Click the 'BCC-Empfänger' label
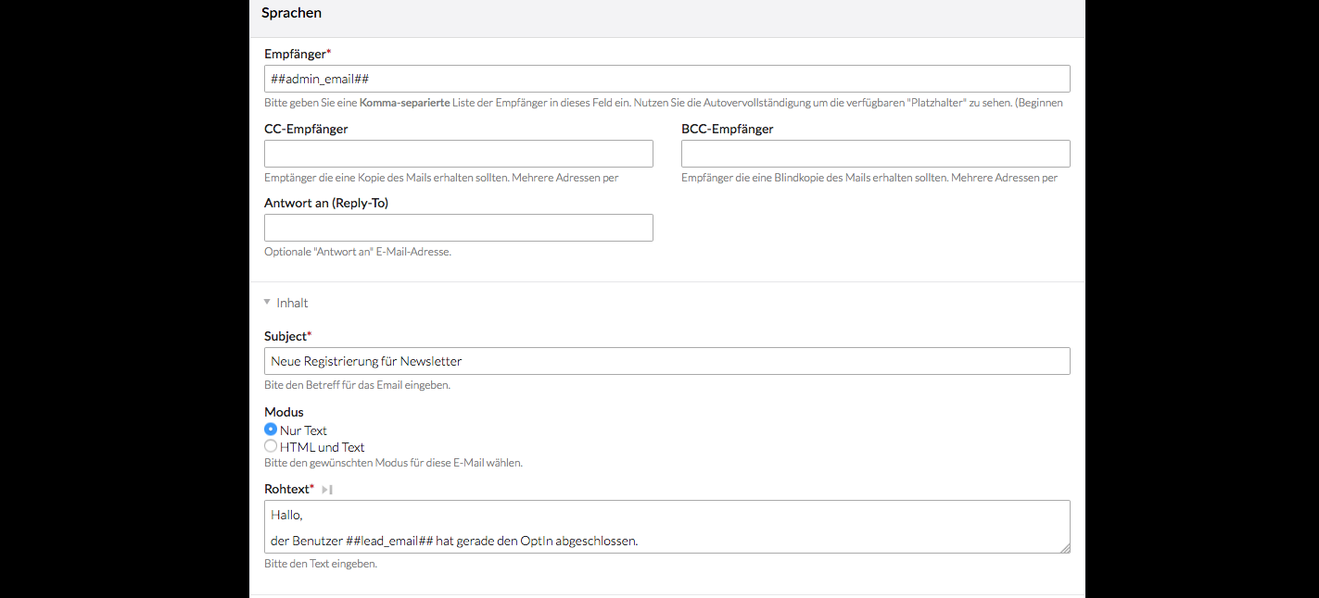1319x598 pixels. click(727, 129)
